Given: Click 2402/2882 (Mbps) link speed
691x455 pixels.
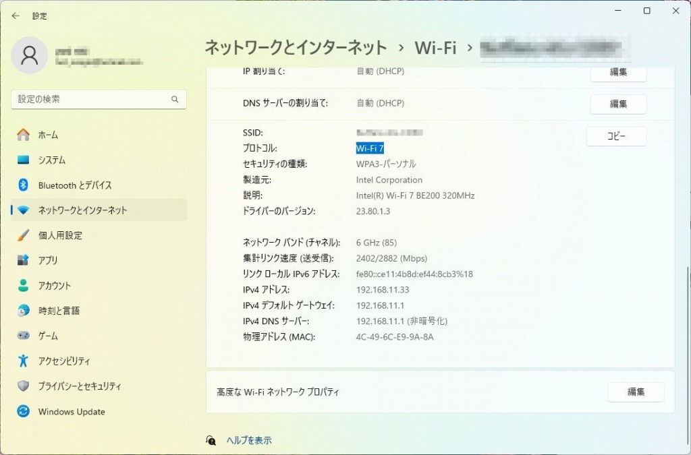Looking at the screenshot, I should tap(391, 259).
